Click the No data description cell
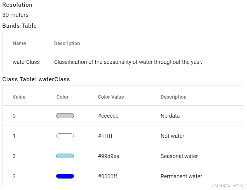This screenshot has height=190, width=247. click(x=170, y=116)
